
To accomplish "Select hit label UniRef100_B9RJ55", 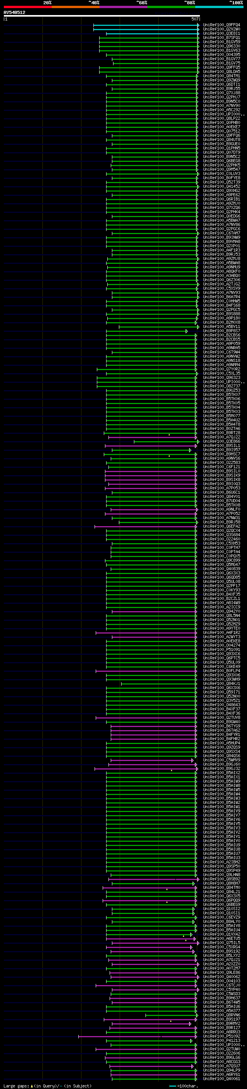I will click(x=222, y=88).
